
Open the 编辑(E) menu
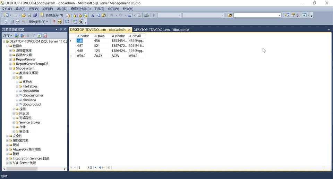pos(20,9)
